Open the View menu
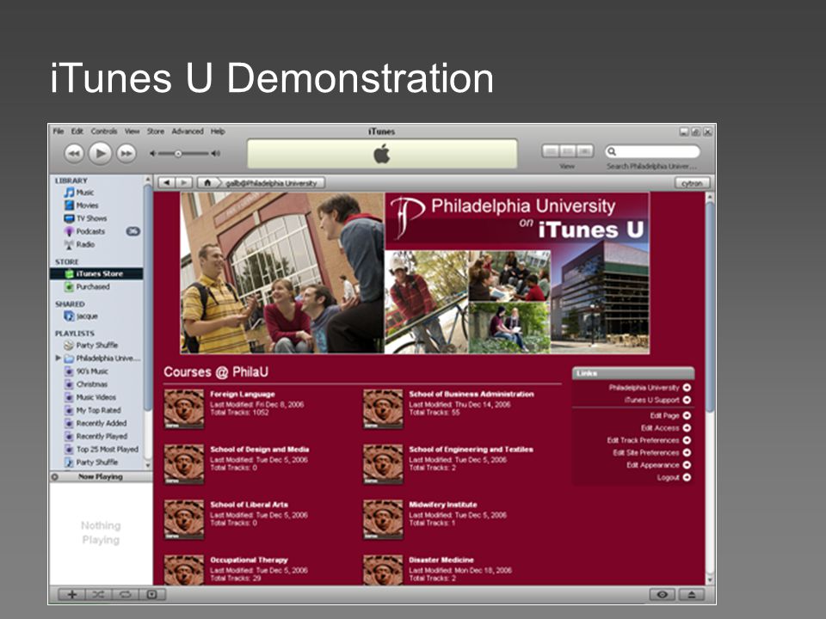The image size is (826, 619). (x=132, y=131)
